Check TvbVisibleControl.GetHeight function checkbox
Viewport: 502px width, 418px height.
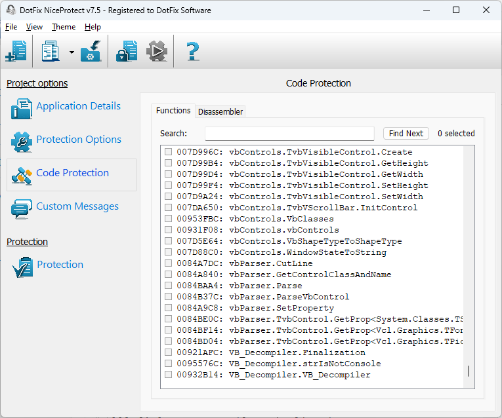tap(168, 163)
